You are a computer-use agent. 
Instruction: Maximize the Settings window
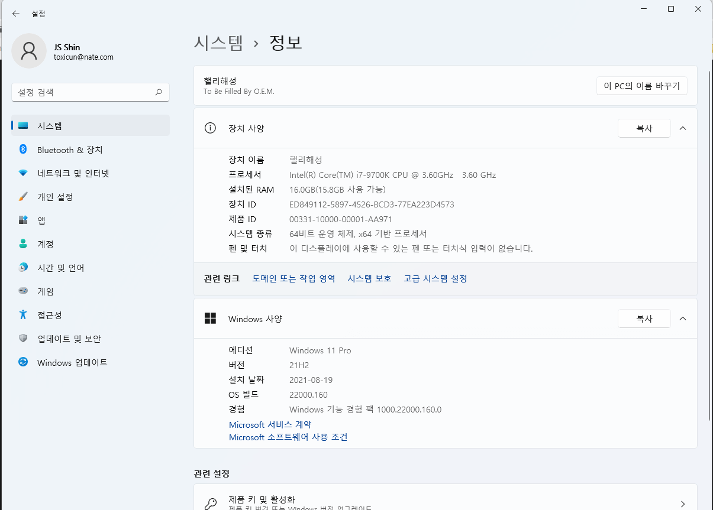671,9
